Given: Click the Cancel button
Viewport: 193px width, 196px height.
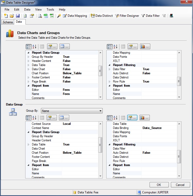Looking at the screenshot, I should [180, 185].
